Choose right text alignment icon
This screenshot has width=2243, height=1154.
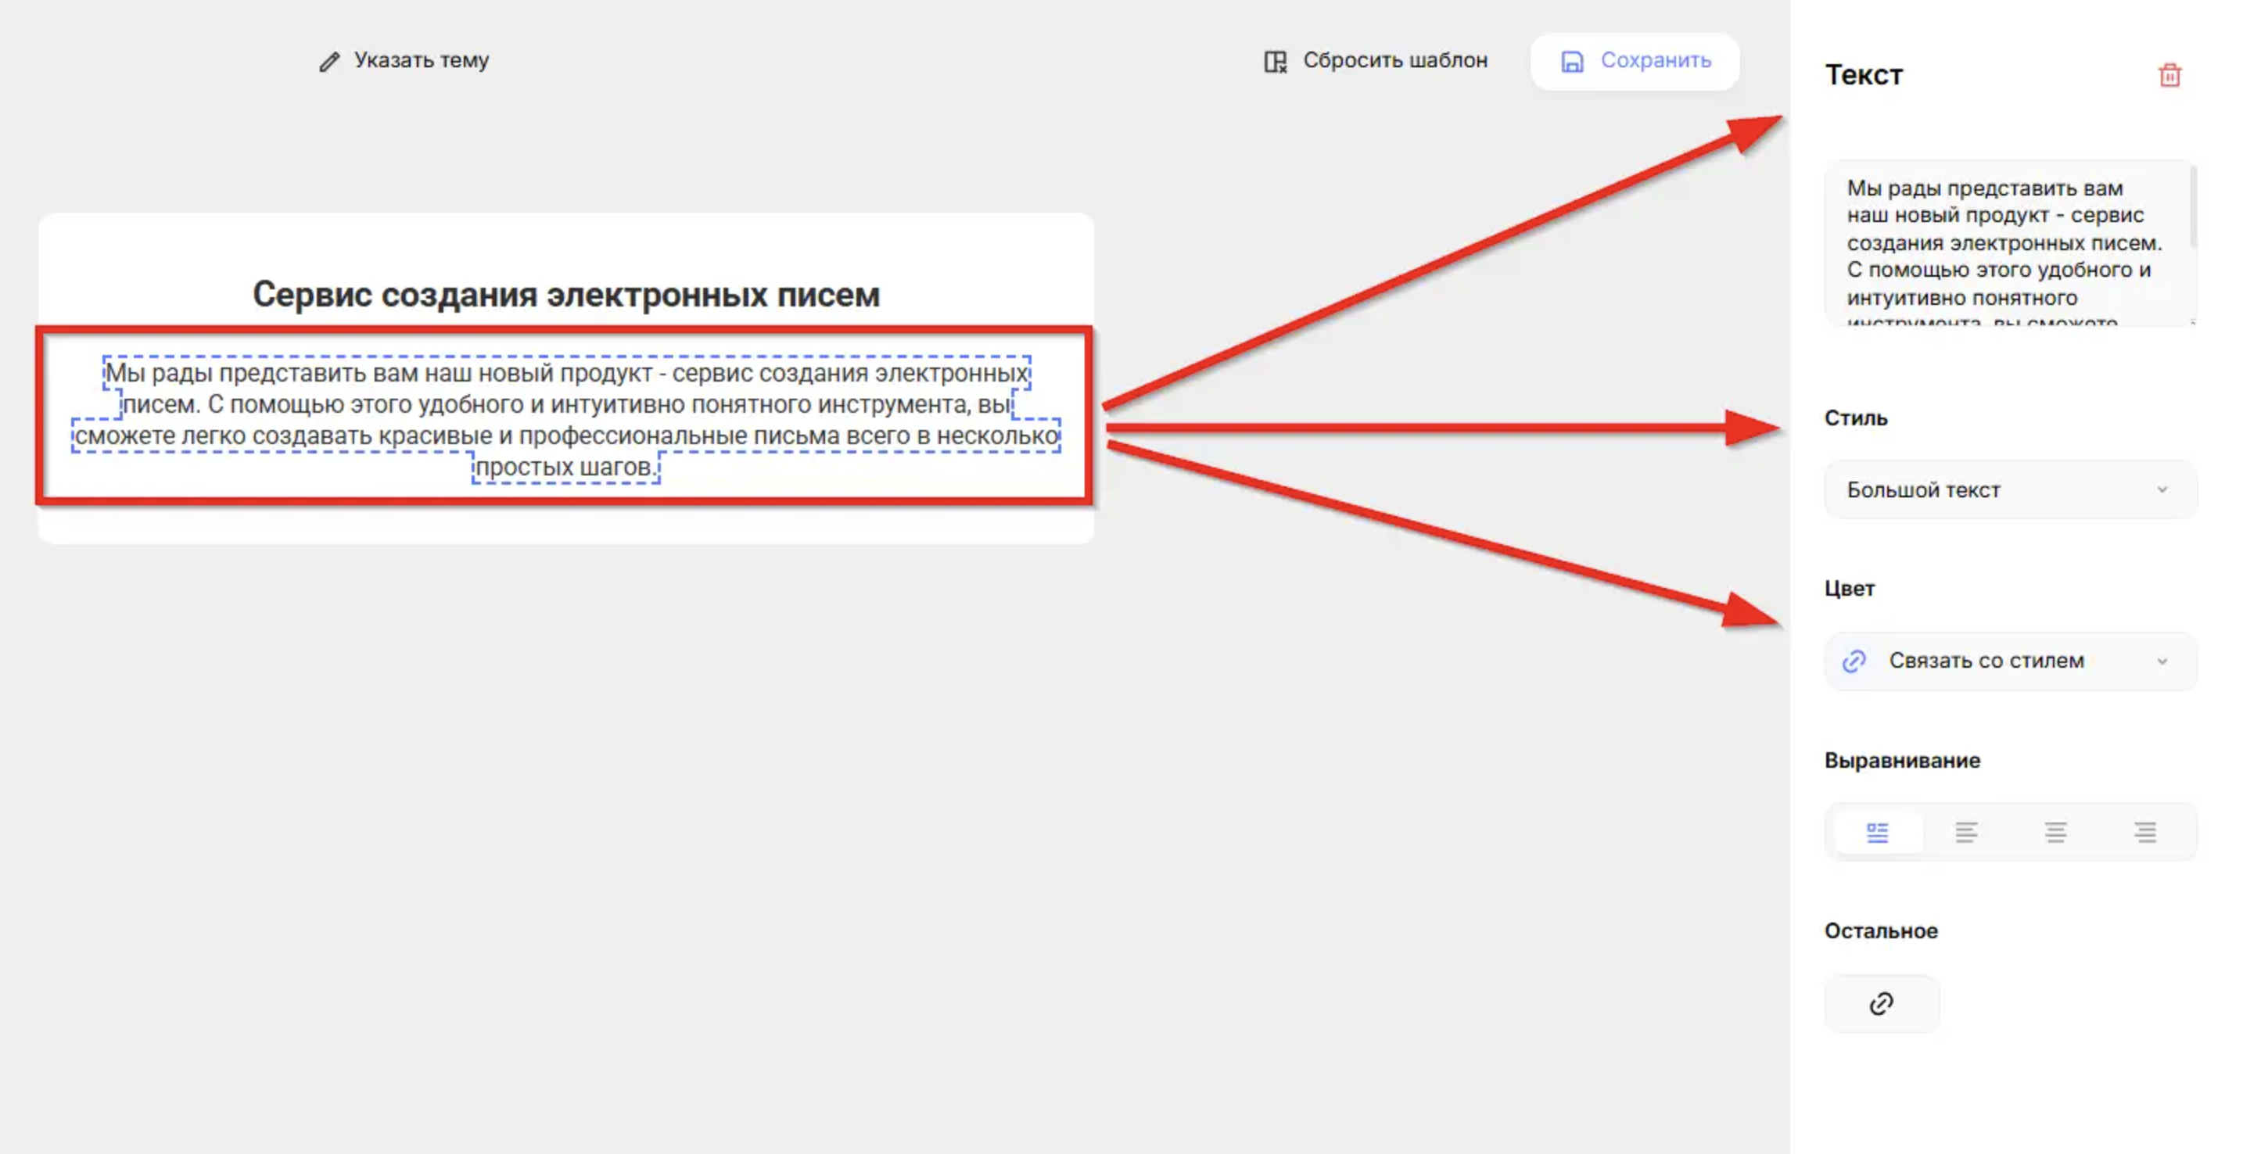click(x=2144, y=833)
